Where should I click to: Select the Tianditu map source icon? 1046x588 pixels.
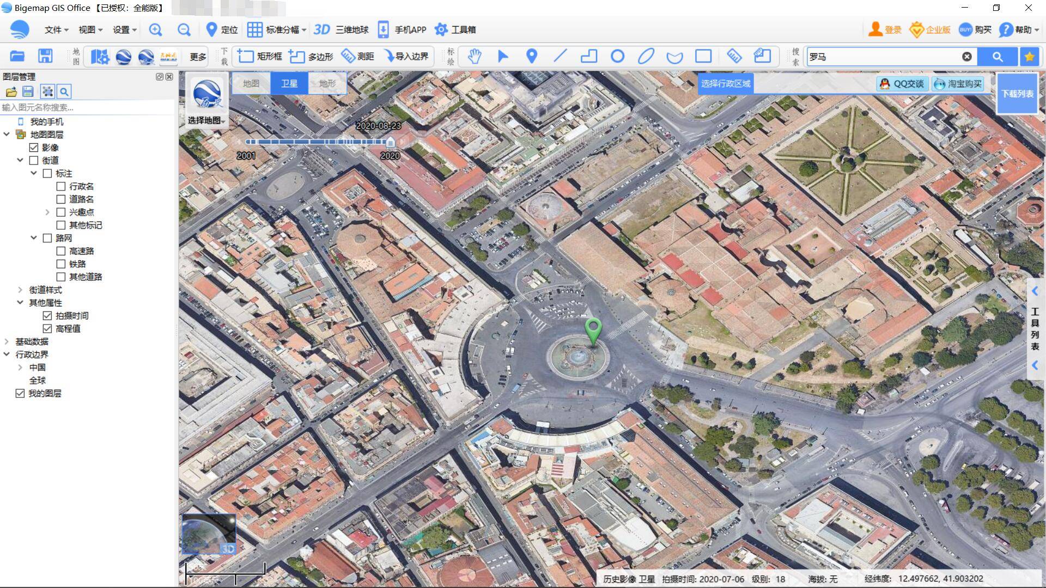click(169, 56)
